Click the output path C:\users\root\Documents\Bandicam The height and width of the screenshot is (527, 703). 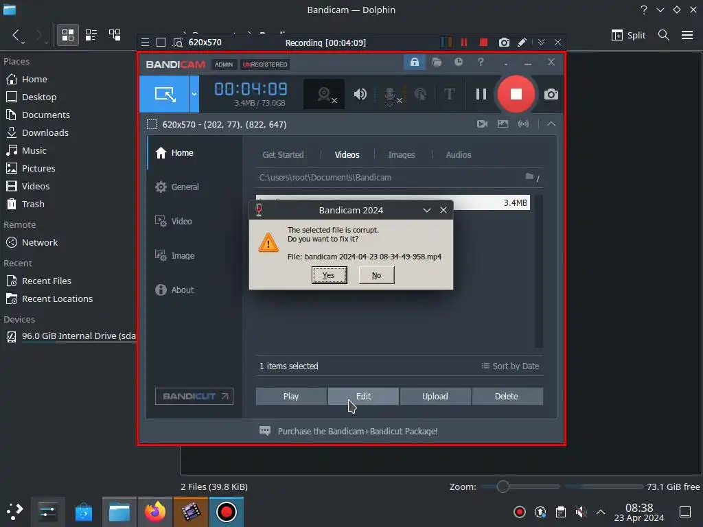tap(325, 178)
